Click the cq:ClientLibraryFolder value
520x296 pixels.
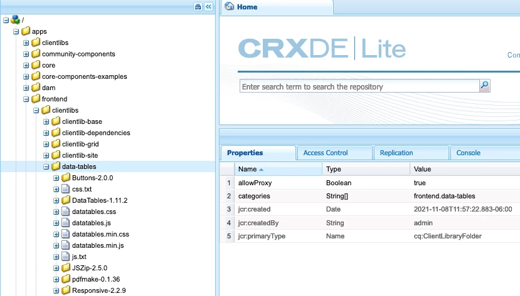click(x=448, y=236)
